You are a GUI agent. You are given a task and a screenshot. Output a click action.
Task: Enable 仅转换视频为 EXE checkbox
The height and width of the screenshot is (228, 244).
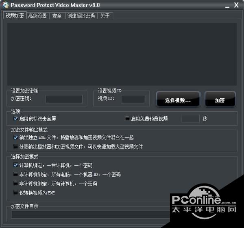click(15, 193)
